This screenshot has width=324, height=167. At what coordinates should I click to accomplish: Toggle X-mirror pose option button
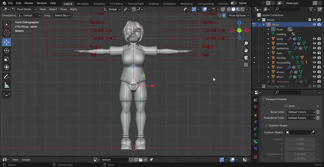click(x=224, y=15)
